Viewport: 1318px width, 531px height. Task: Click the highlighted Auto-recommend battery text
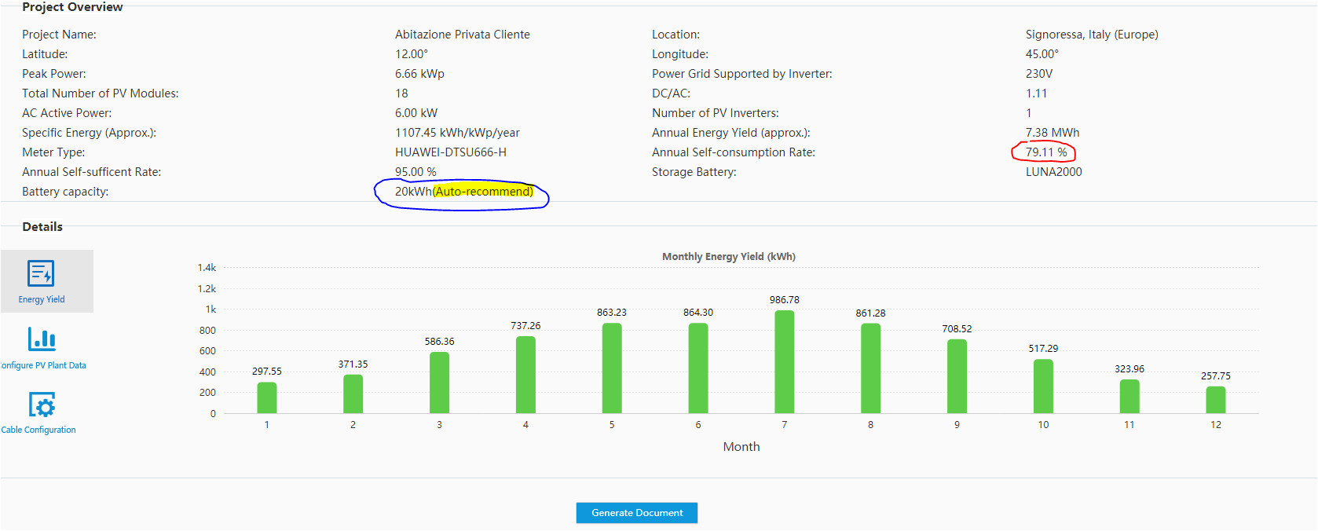point(483,192)
